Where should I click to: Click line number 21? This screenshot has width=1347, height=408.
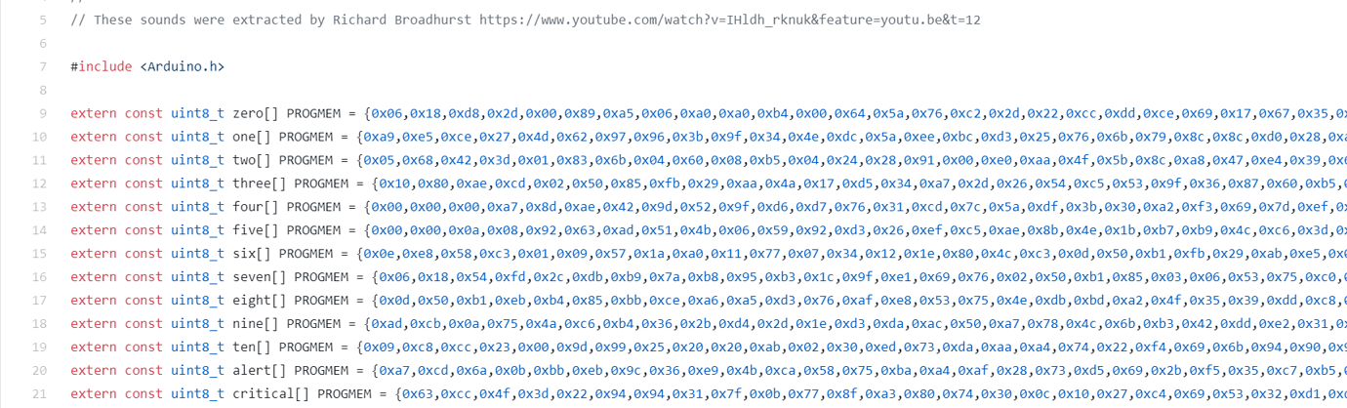[40, 393]
